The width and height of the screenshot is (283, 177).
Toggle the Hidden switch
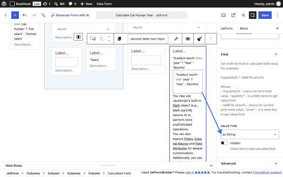click(225, 143)
